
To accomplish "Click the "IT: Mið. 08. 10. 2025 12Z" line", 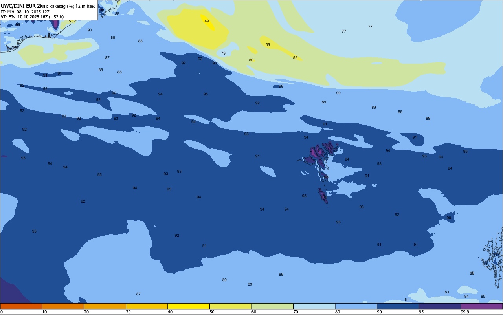I will point(25,12).
